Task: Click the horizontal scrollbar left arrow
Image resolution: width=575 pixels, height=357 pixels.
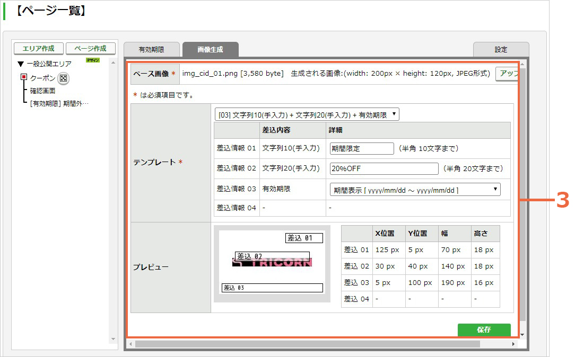Action: 130,344
